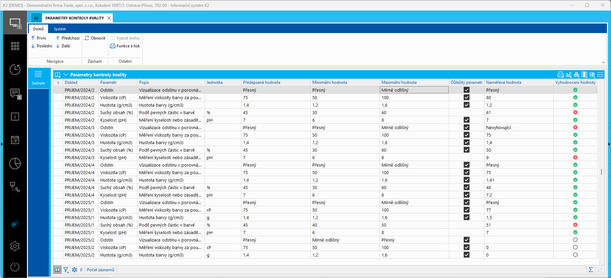Open the cubes icon in grid header

click(x=577, y=75)
